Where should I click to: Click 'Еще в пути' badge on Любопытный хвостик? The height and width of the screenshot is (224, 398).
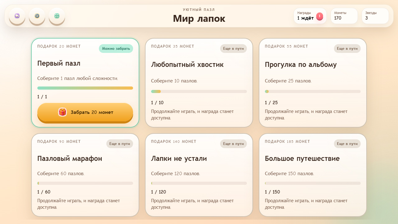tap(234, 49)
